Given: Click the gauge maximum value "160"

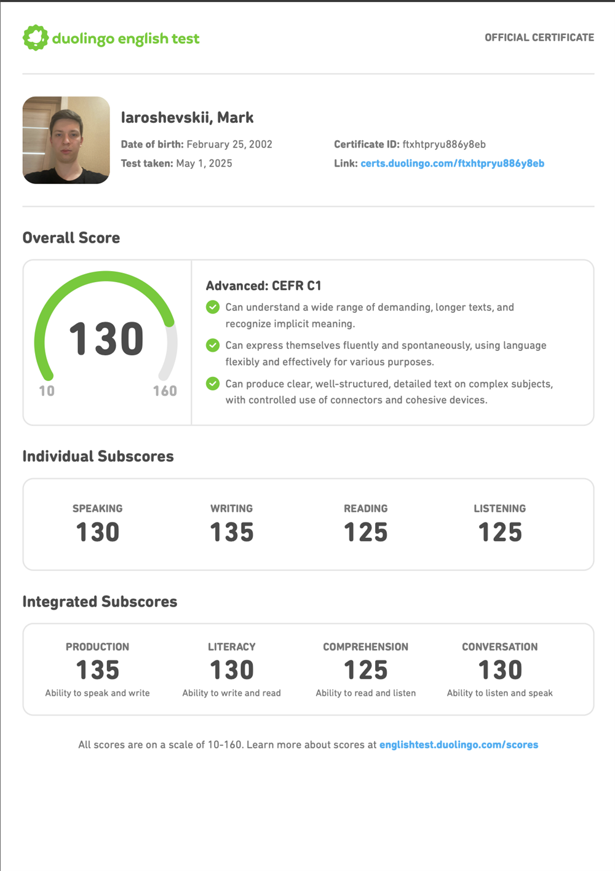Looking at the screenshot, I should click(x=165, y=391).
